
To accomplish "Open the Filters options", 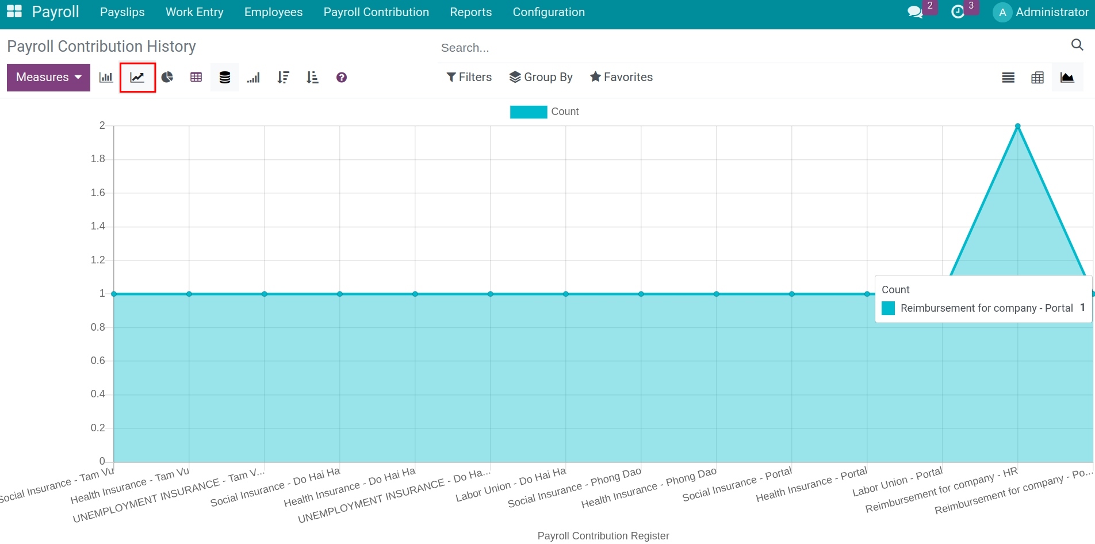I will coord(469,77).
